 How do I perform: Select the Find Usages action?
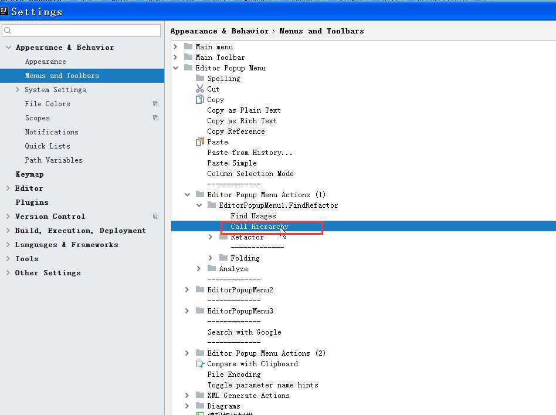(253, 216)
